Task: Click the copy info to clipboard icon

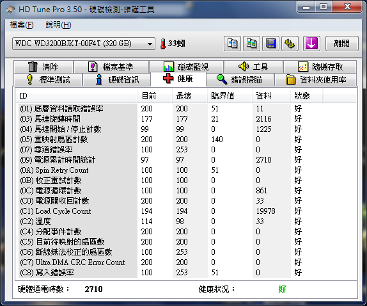Action: [x=232, y=44]
